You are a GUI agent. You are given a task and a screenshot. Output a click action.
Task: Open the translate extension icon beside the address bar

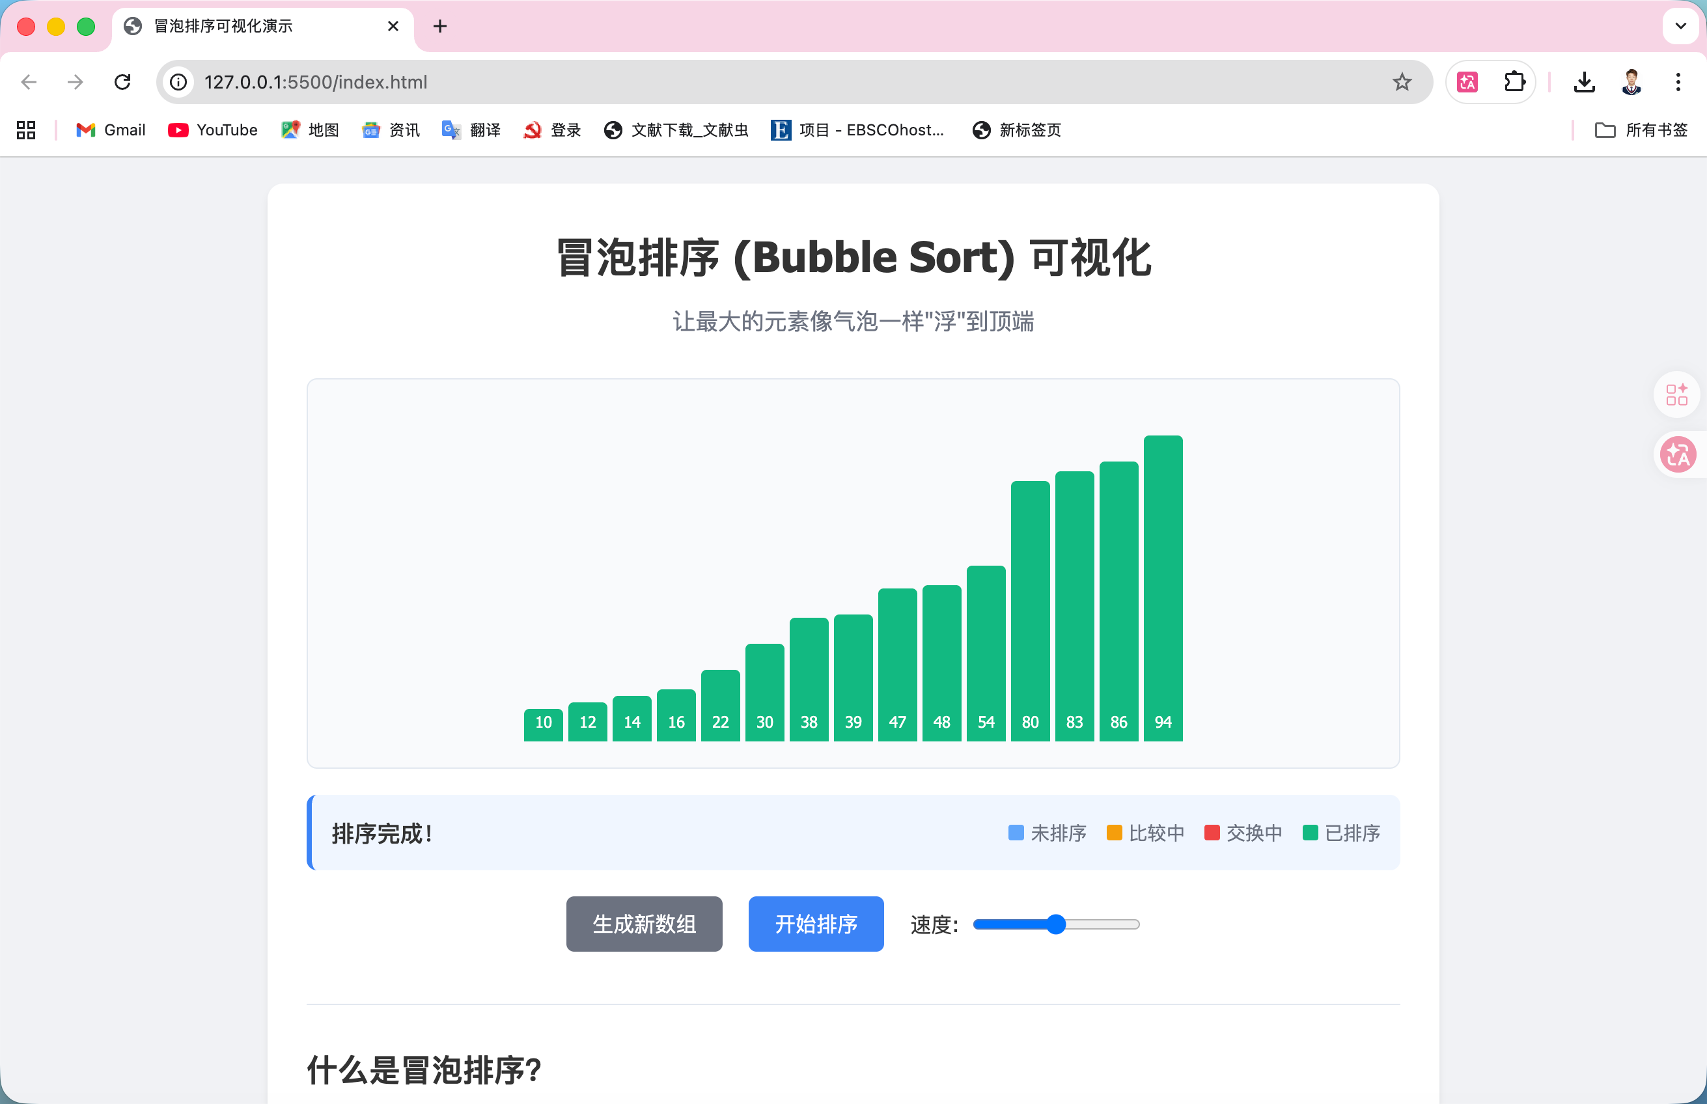pos(1466,82)
